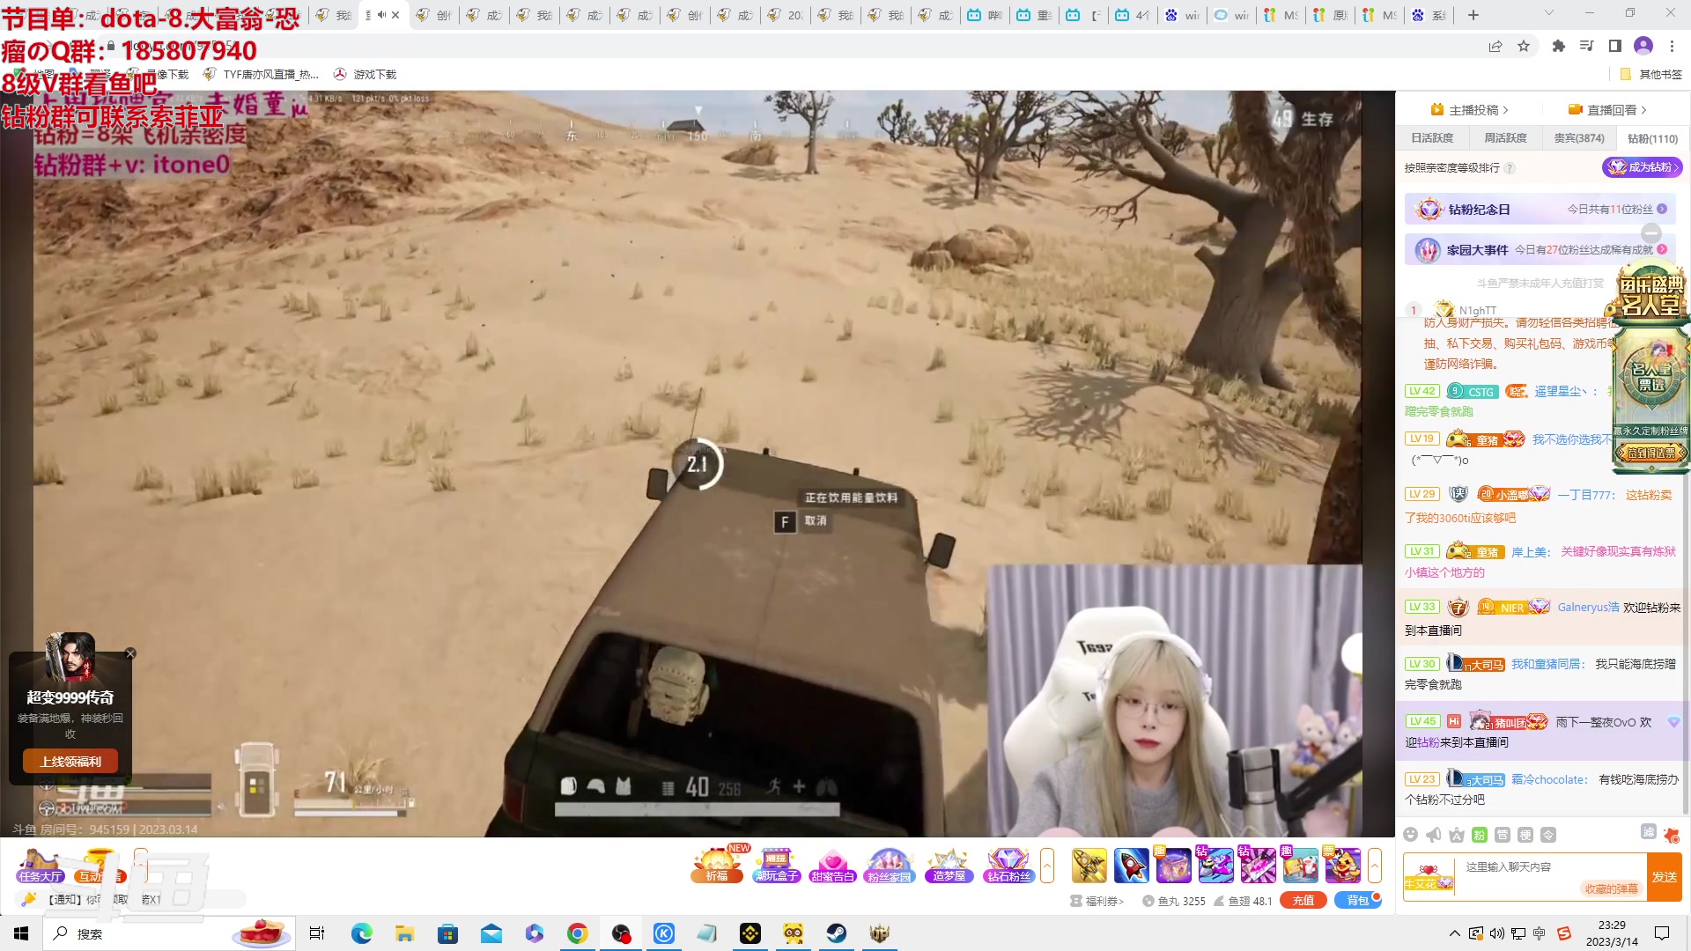The image size is (1691, 951).
Task: Click the megaphone icon in chat toolbar
Action: click(x=1434, y=835)
